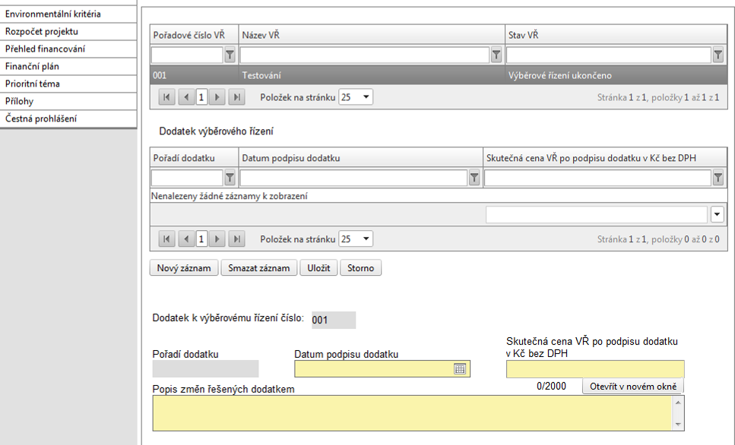Focus the Název VŘ filter field
The image size is (735, 445).
click(x=365, y=55)
